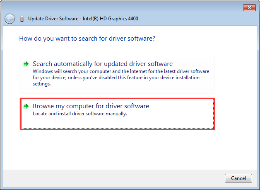Viewport: 260px width, 190px height.
Task: Click the text "Locate and install driver software manually."
Action: (80, 114)
